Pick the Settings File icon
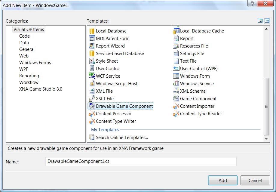 tap(176, 53)
